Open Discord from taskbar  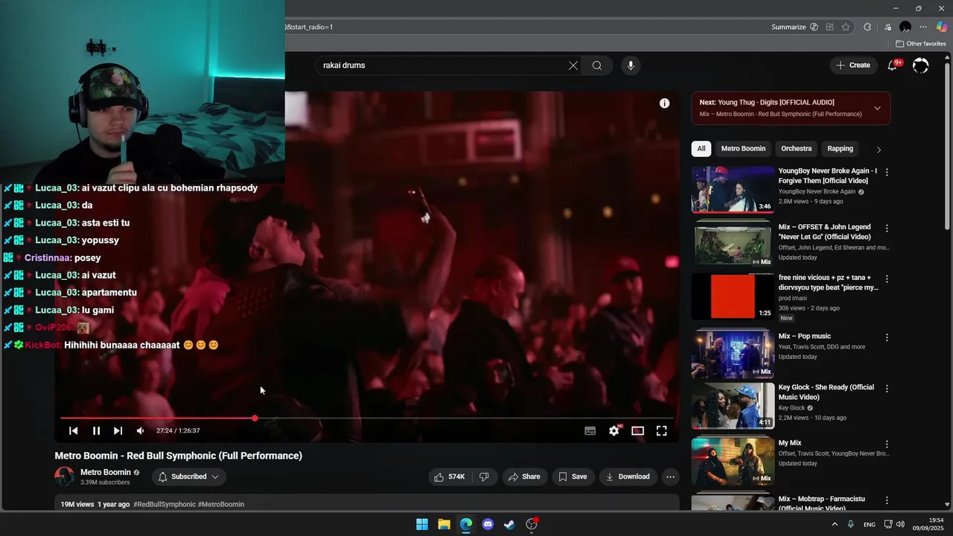[x=488, y=524]
